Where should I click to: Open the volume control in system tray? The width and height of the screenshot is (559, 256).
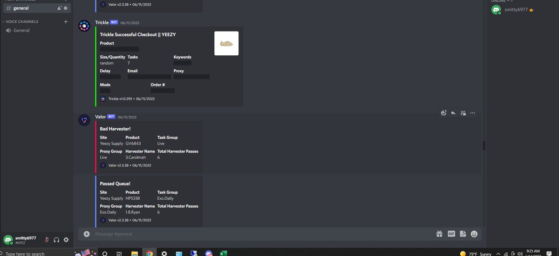pyautogui.click(x=519, y=254)
